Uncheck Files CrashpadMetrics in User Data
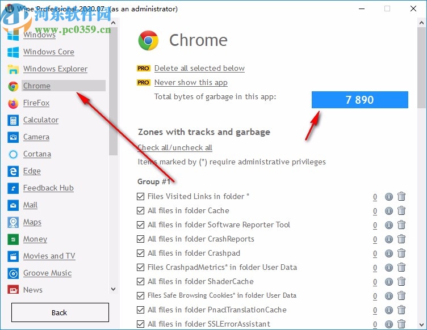 point(140,267)
